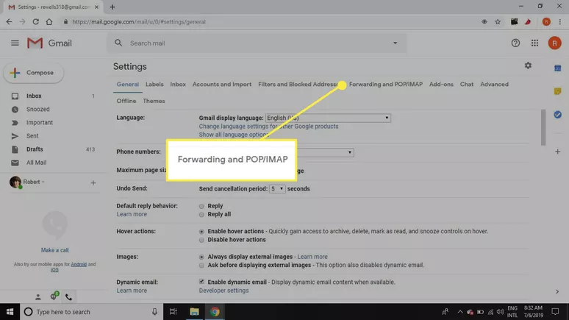Open Change language settings link
This screenshot has height=320, width=569.
(268, 127)
